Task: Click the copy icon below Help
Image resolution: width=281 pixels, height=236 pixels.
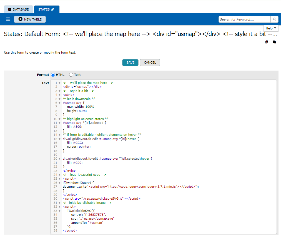Action: tap(267, 42)
